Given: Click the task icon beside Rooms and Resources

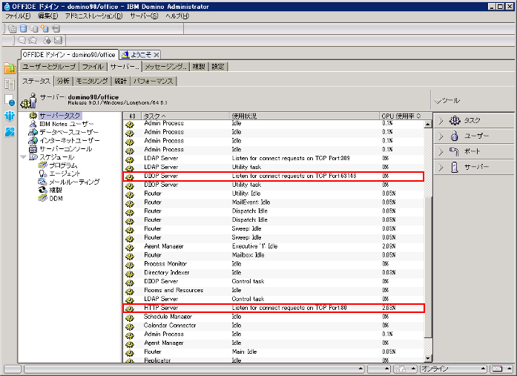Looking at the screenshot, I should [130, 291].
